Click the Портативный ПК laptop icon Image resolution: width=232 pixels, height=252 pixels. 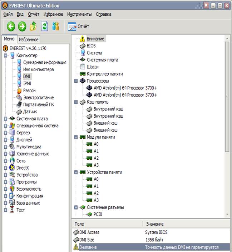click(x=19, y=104)
